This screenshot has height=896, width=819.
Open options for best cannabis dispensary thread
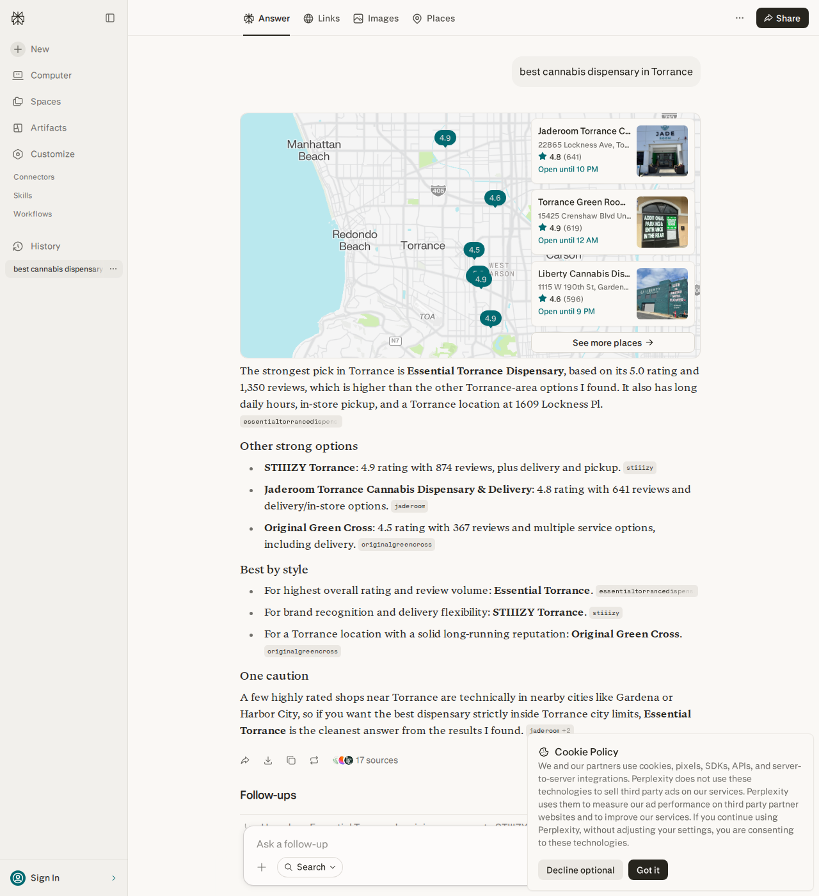click(x=113, y=269)
